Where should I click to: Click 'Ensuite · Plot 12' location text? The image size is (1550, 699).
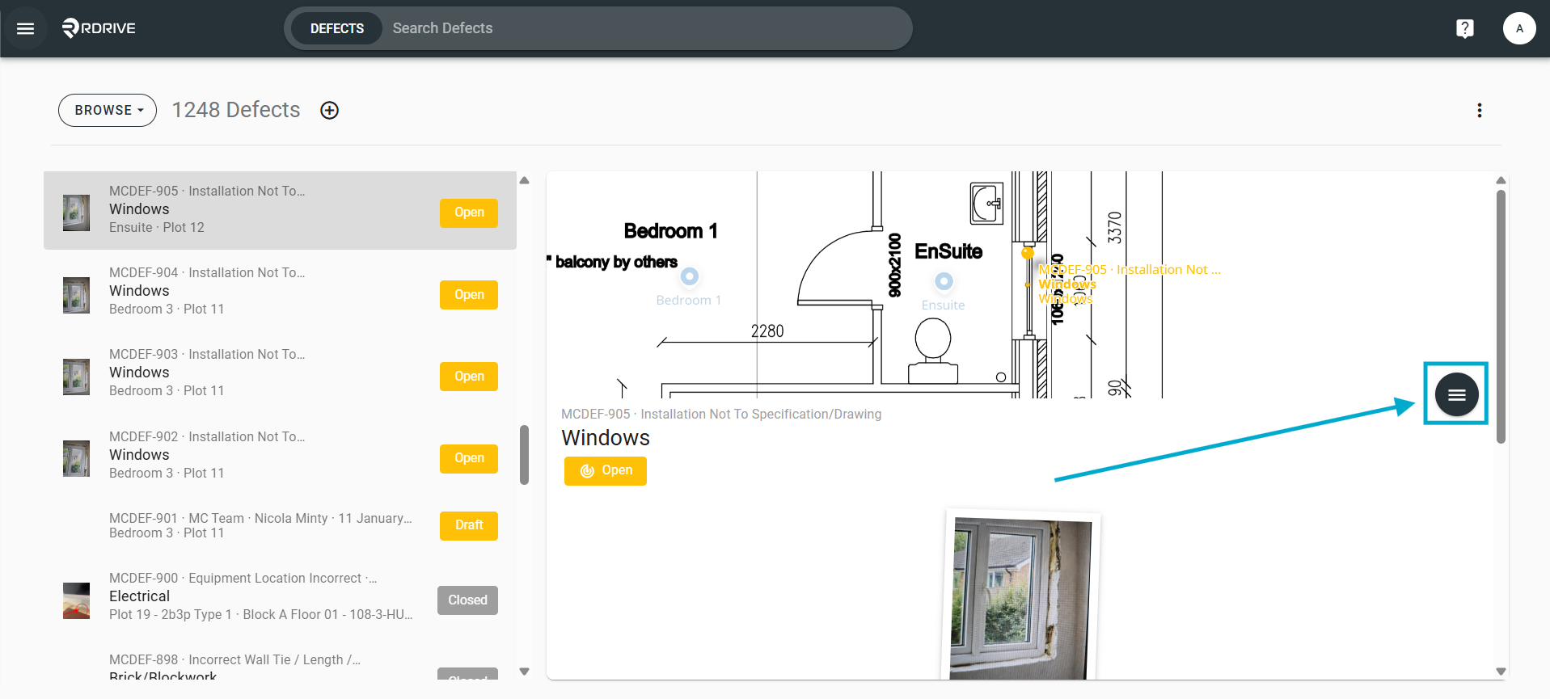tap(157, 228)
